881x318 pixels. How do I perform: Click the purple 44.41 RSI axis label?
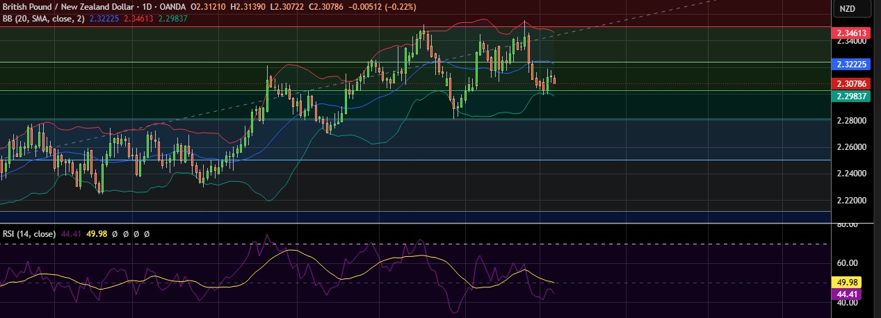846,294
